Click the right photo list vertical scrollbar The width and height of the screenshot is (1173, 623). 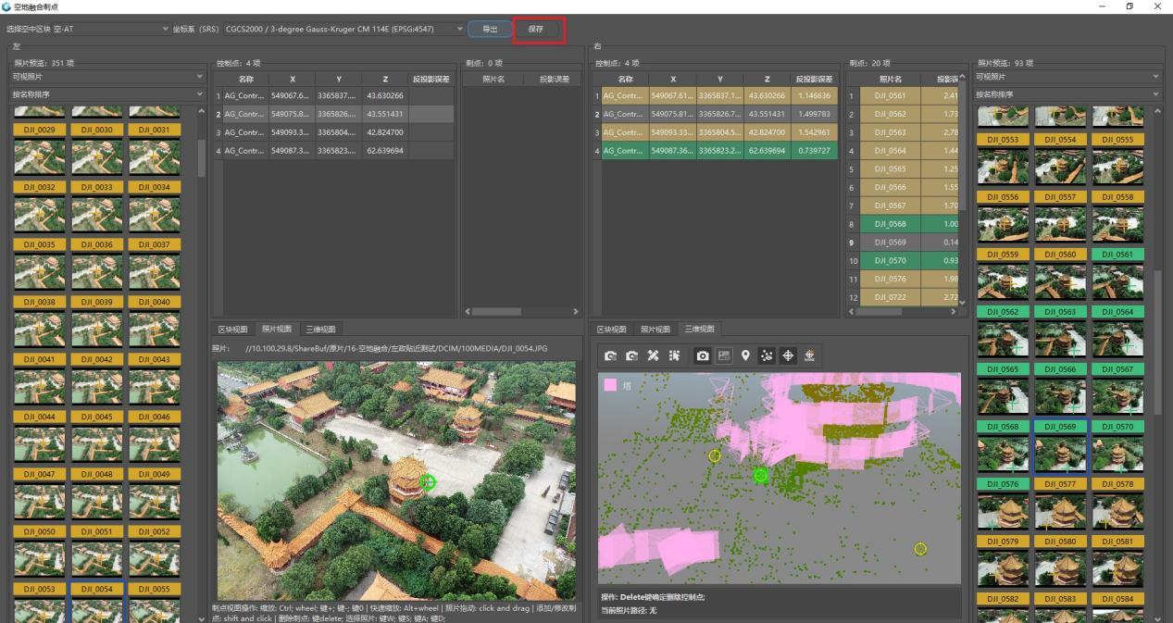(1158, 343)
